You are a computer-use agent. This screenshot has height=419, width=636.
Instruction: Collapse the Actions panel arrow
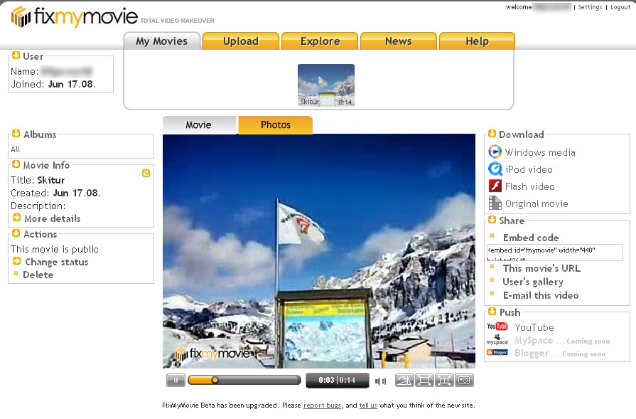[16, 233]
